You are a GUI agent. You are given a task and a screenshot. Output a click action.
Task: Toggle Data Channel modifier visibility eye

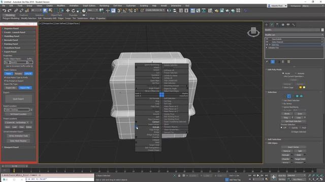click(267, 42)
